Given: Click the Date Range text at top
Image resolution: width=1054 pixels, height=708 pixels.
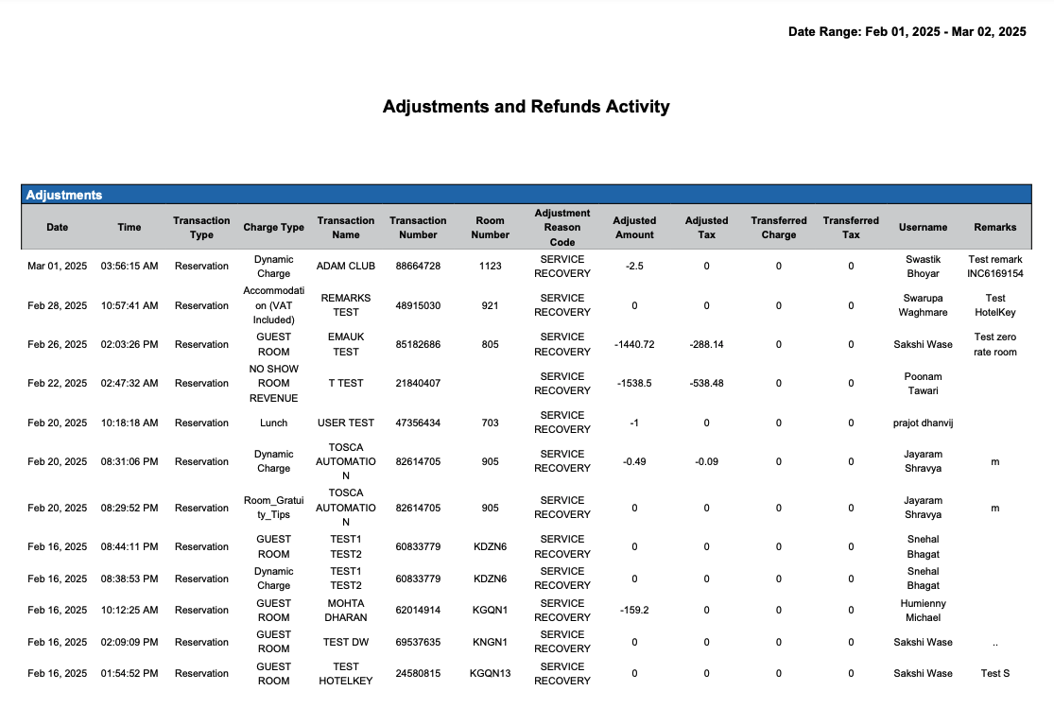Looking at the screenshot, I should point(907,32).
